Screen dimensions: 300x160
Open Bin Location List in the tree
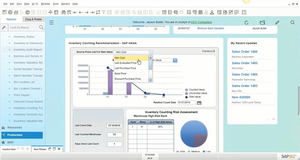(x=24, y=82)
